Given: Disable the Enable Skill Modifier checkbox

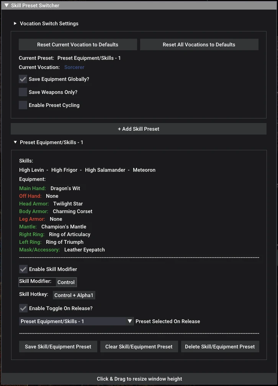Looking at the screenshot, I should pyautogui.click(x=23, y=269).
